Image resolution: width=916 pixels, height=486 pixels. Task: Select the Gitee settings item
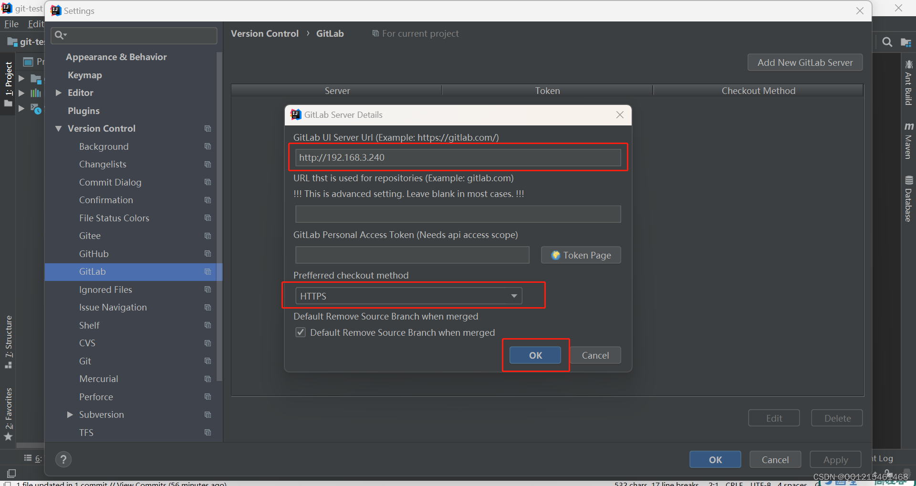tap(90, 236)
